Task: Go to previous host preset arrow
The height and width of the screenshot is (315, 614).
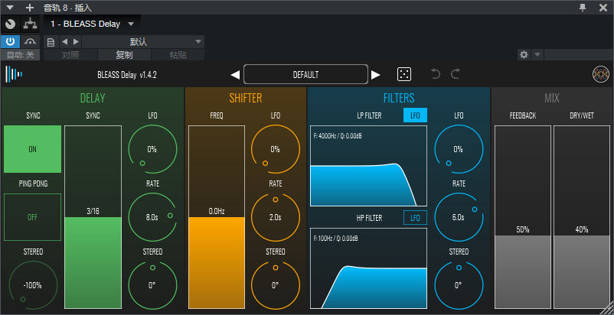Action: (x=64, y=42)
